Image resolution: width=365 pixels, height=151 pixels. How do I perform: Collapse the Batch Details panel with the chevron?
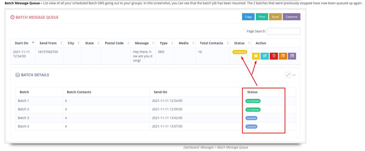click(x=294, y=75)
